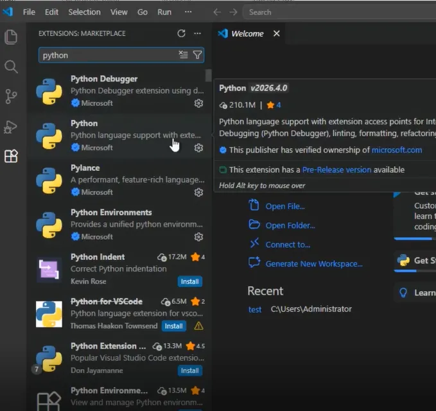Select the Python Debugger list entry title
The image size is (436, 411).
104,79
